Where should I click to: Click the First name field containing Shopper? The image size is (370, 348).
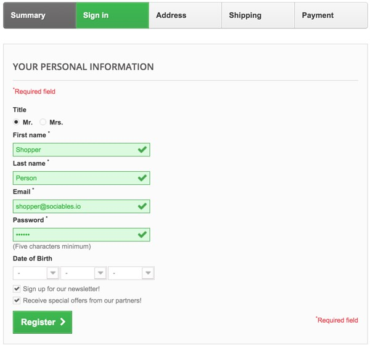(x=81, y=150)
